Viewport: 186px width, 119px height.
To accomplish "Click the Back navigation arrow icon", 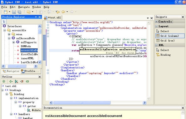I will [x=63, y=12].
